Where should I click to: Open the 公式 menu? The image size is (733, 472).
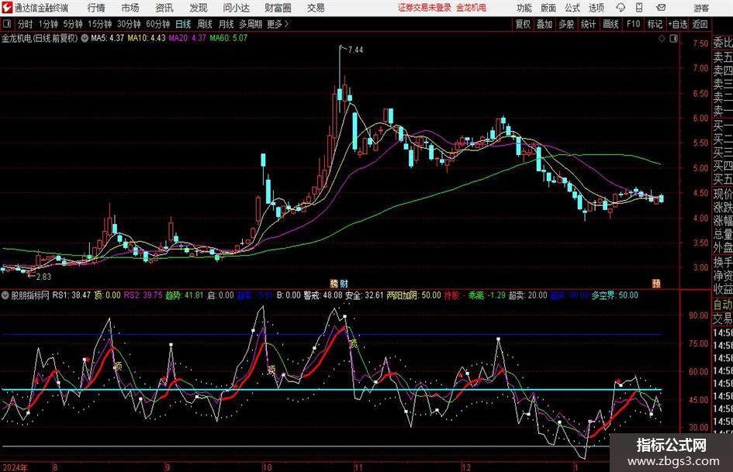(x=572, y=8)
